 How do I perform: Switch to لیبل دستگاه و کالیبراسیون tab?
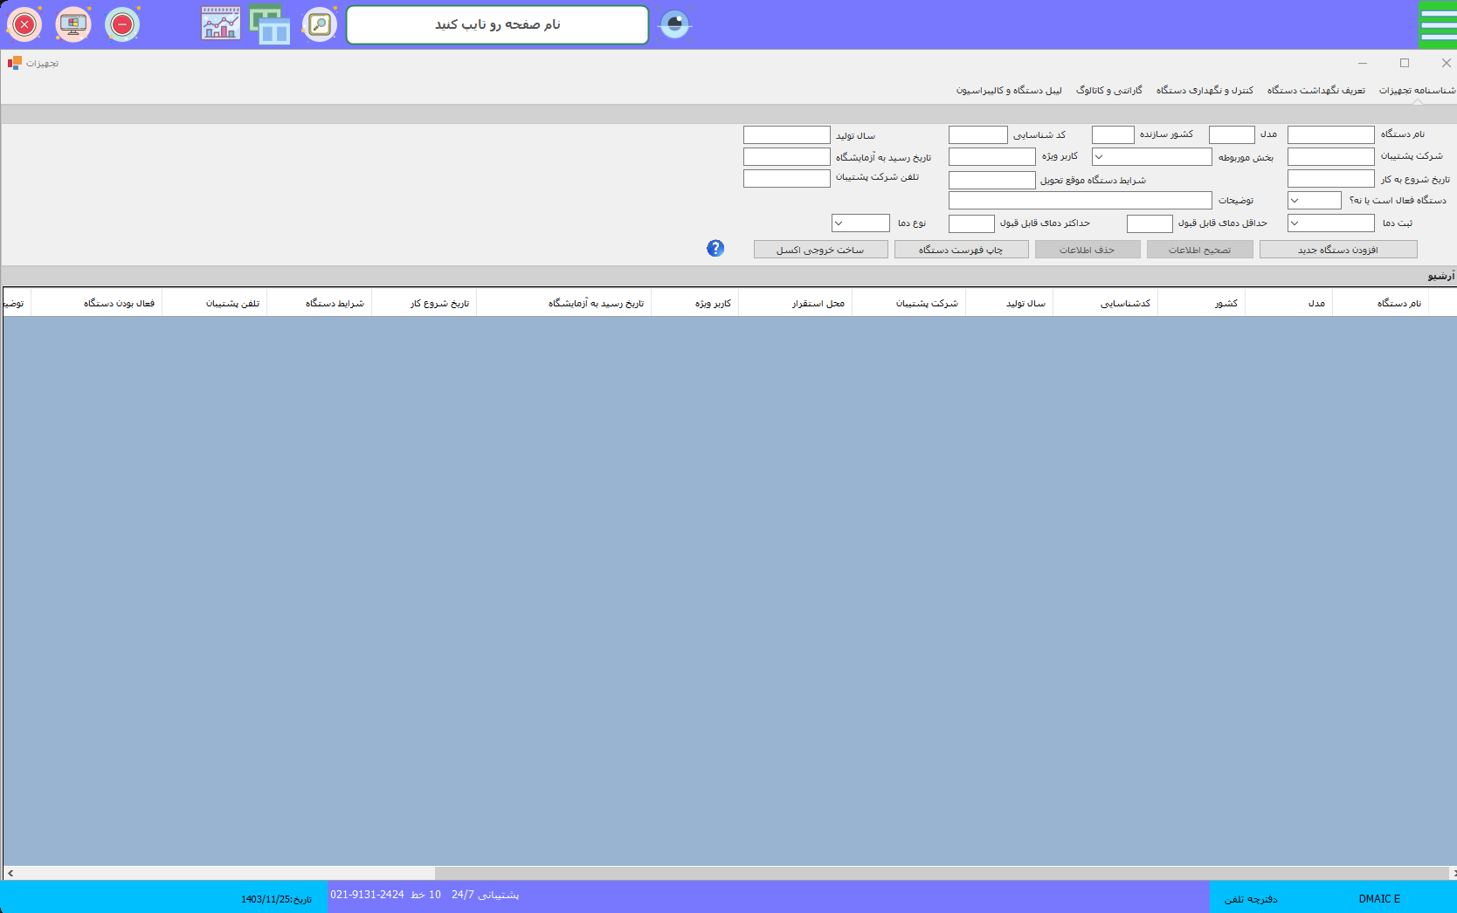coord(1009,91)
